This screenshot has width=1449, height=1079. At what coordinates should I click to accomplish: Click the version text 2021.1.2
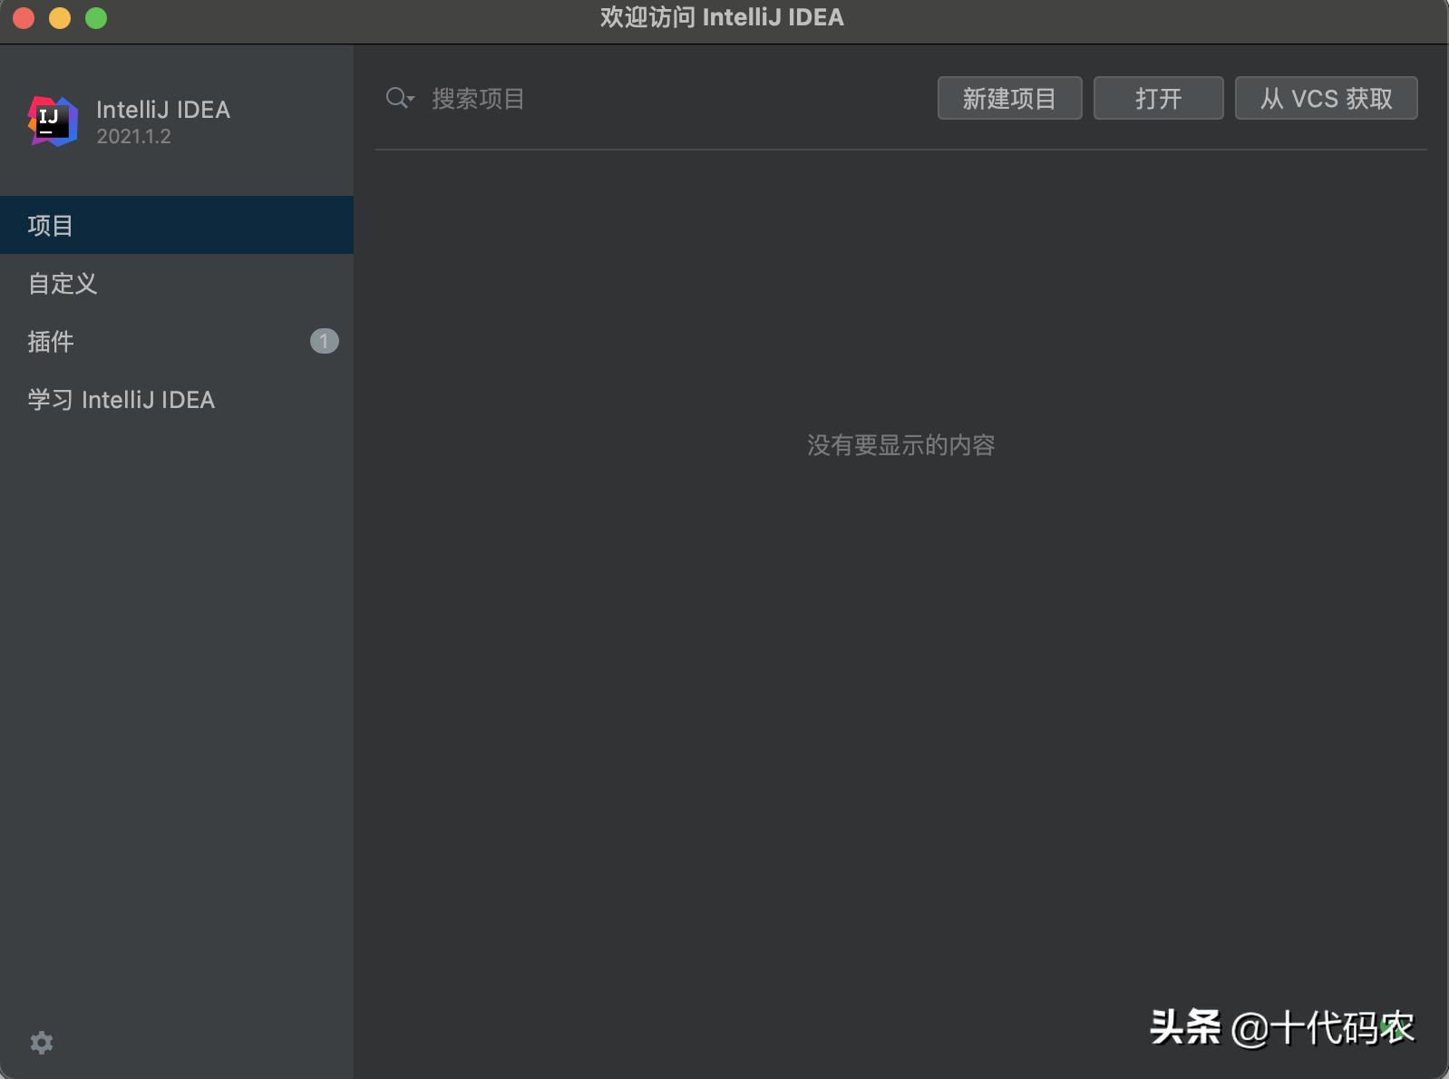click(x=133, y=137)
